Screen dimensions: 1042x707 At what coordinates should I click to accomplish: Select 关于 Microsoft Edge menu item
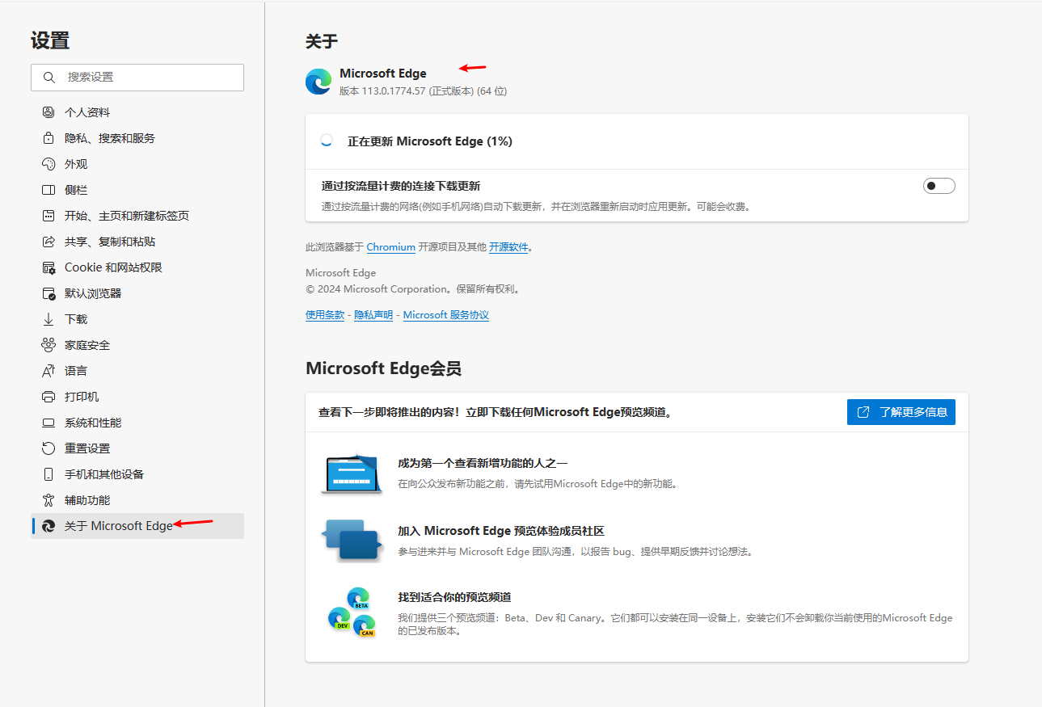tap(137, 526)
